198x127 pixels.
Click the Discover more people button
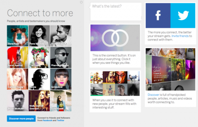click(21, 119)
